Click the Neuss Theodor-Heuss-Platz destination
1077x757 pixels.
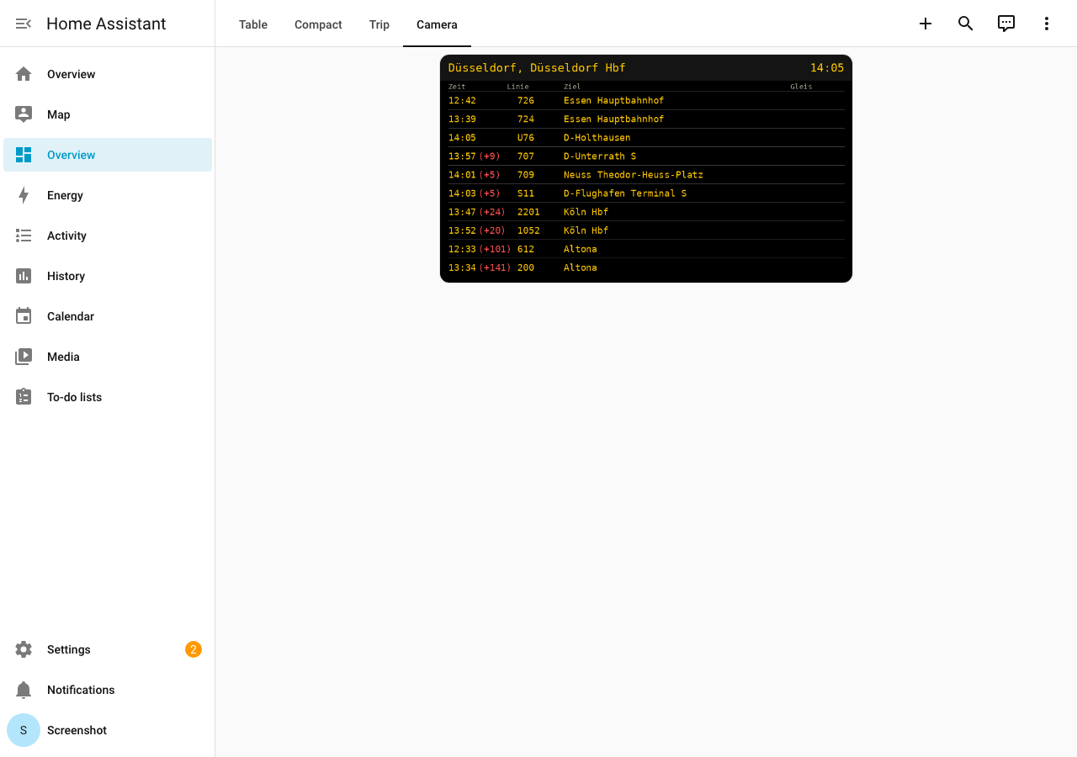coord(633,175)
